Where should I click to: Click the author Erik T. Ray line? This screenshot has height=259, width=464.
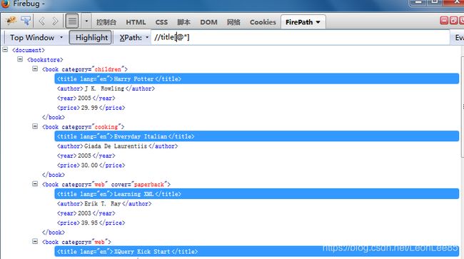click(x=104, y=204)
